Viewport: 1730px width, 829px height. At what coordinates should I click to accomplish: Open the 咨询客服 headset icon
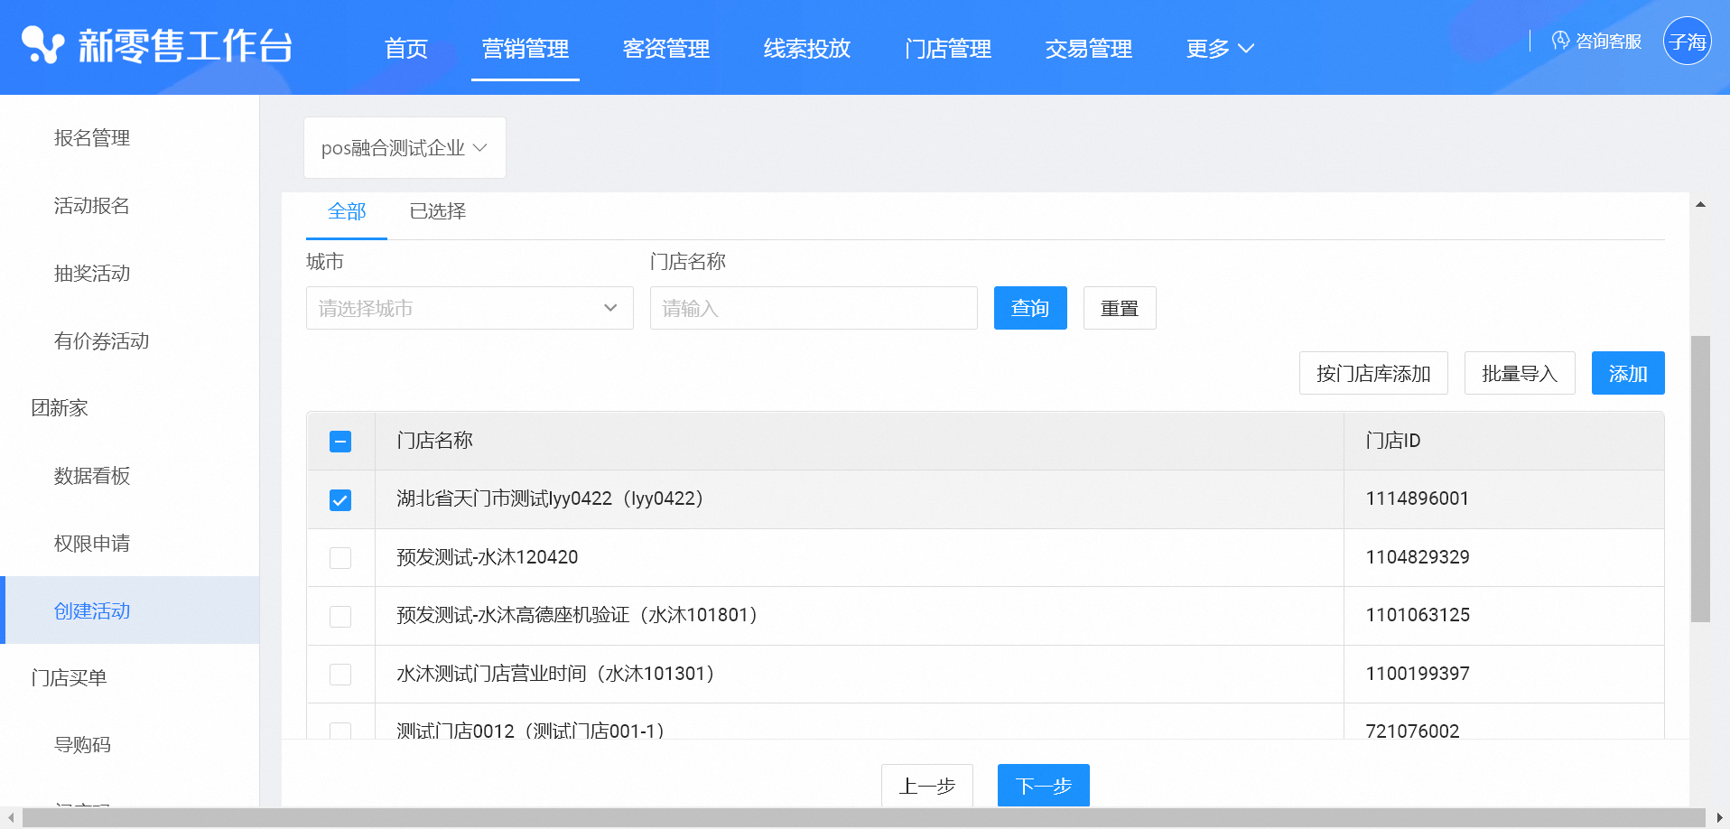pos(1560,41)
